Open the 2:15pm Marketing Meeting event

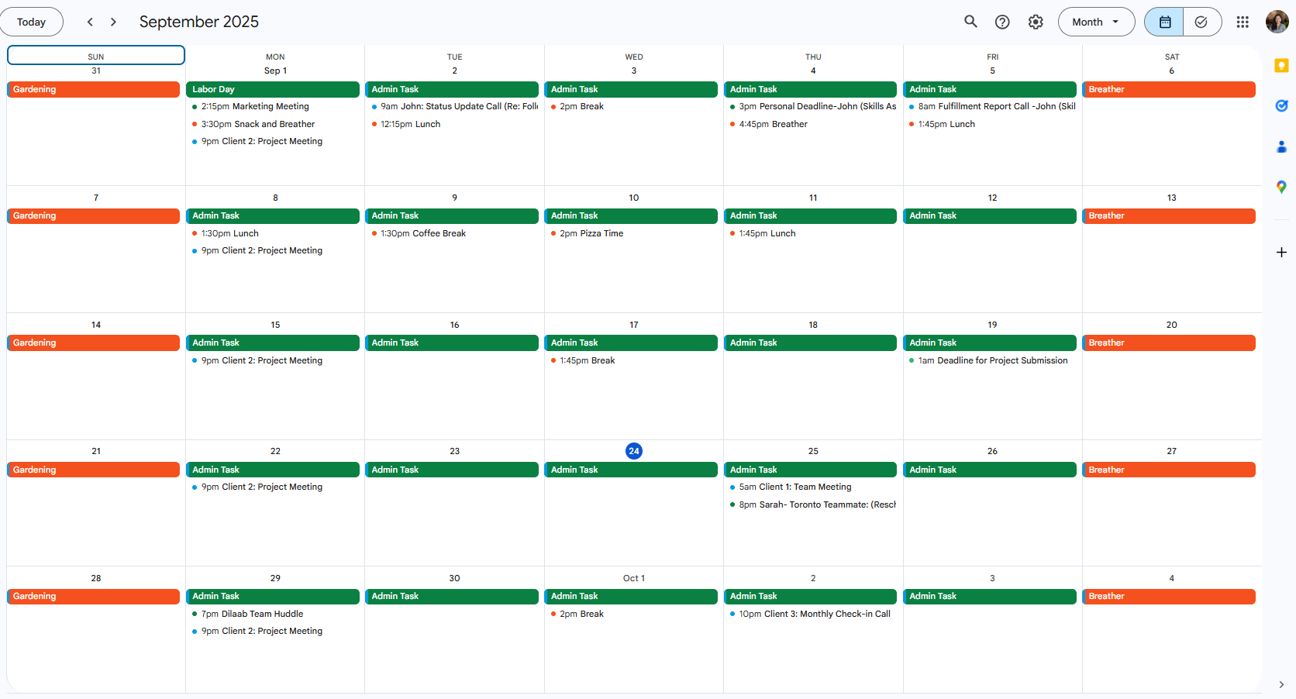pyautogui.click(x=254, y=106)
